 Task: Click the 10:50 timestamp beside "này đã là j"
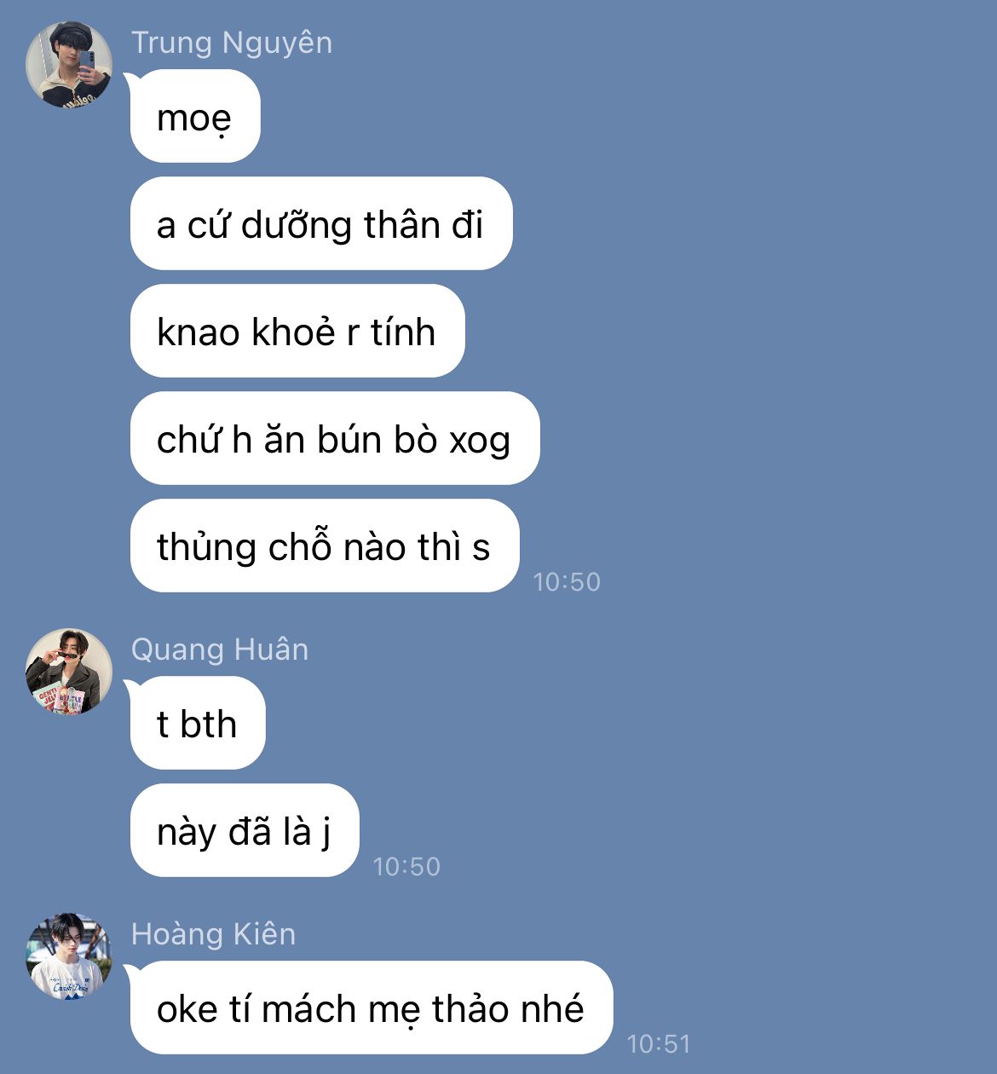tap(406, 866)
